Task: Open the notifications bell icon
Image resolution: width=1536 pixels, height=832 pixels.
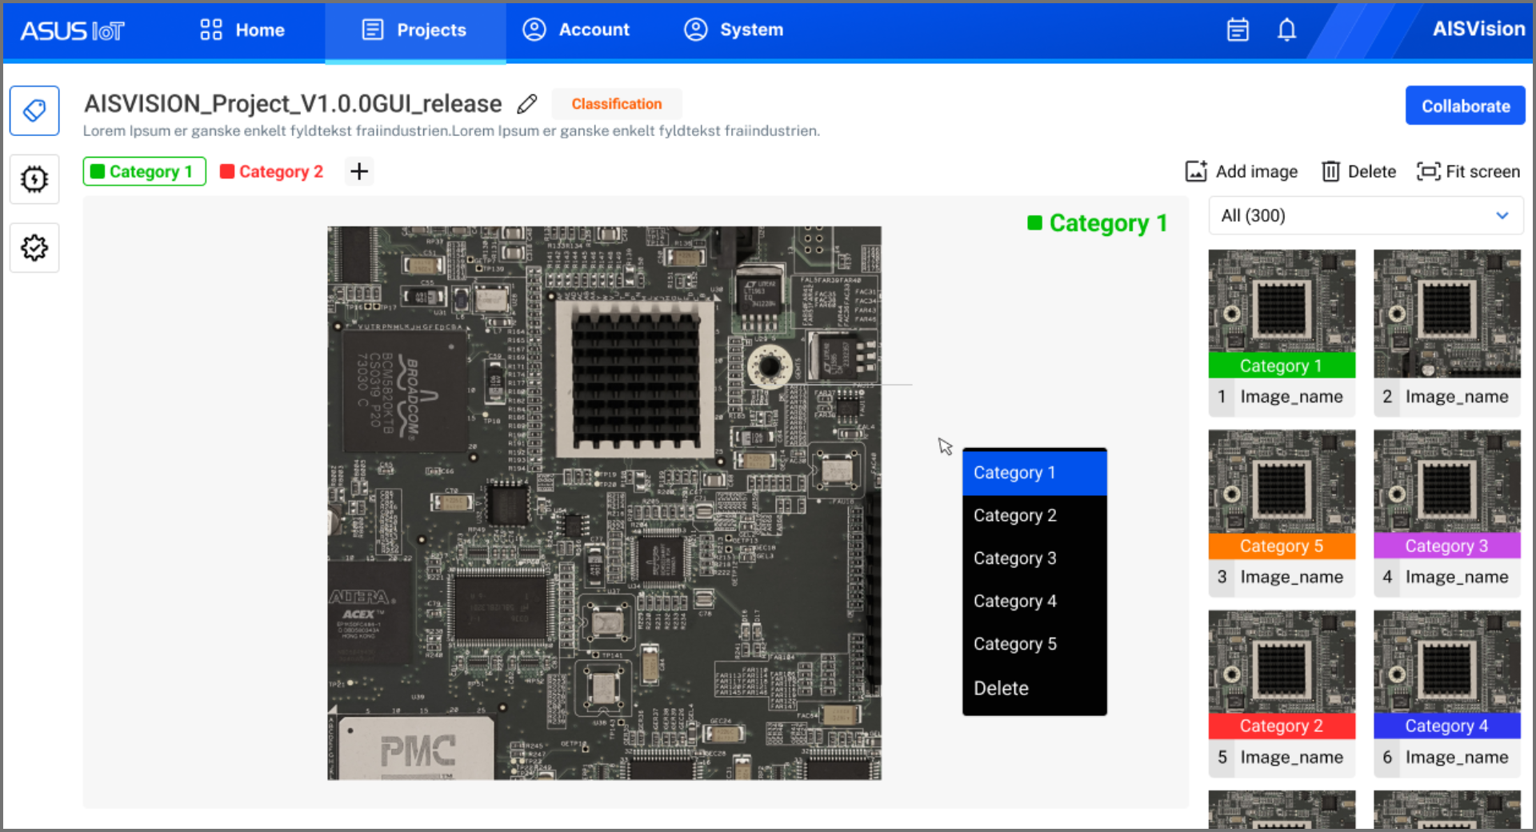Action: [x=1286, y=29]
